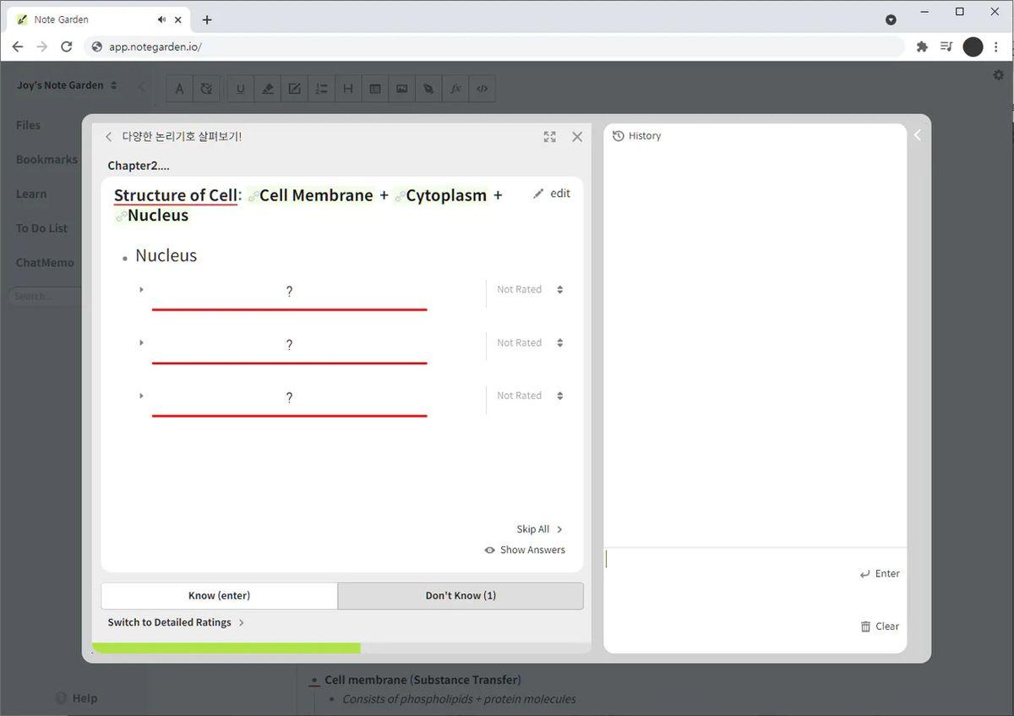The image size is (1014, 716).
Task: Click Skip All link
Action: pyautogui.click(x=539, y=529)
